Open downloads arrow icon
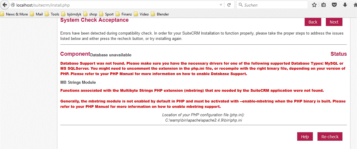357x149 pixels. coord(345,5)
